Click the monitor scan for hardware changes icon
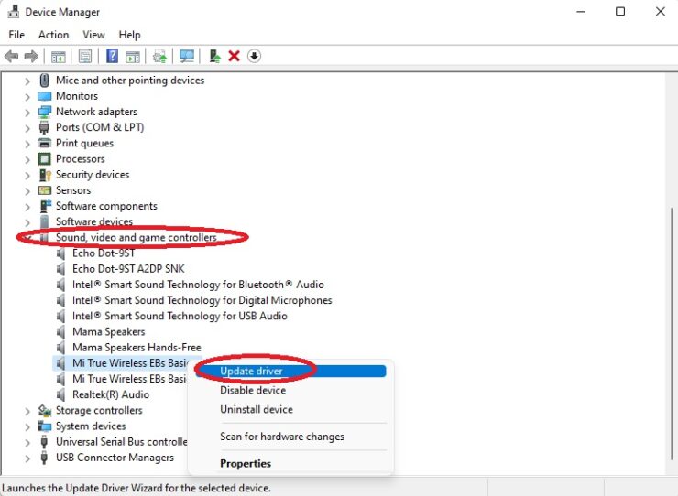The image size is (678, 496). click(187, 56)
